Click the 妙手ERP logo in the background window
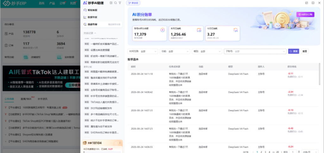 (15, 3)
